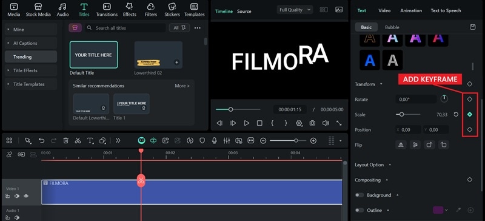Select the text T tool in timeline toolbar
This screenshot has height=221, width=485.
[x=90, y=141]
